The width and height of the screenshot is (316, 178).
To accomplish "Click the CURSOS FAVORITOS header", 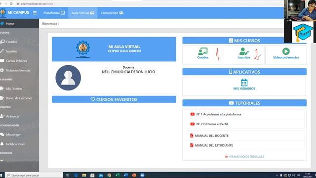I will click(114, 99).
